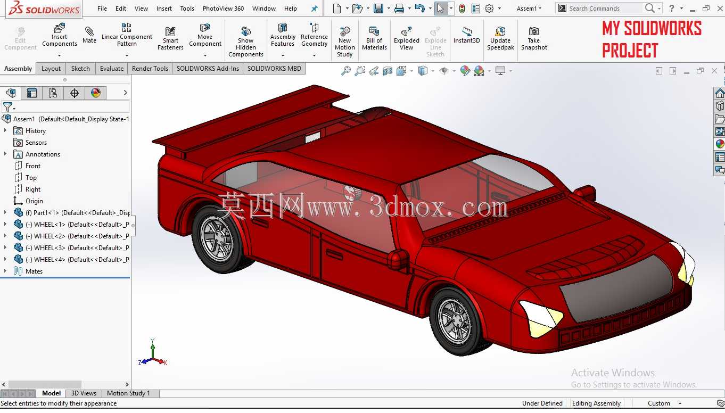Click Zoom to Fit magnifier icon
Viewport: 725px width, 413px height.
346,71
